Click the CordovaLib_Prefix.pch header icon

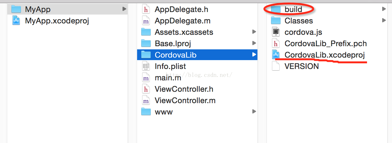pos(276,43)
